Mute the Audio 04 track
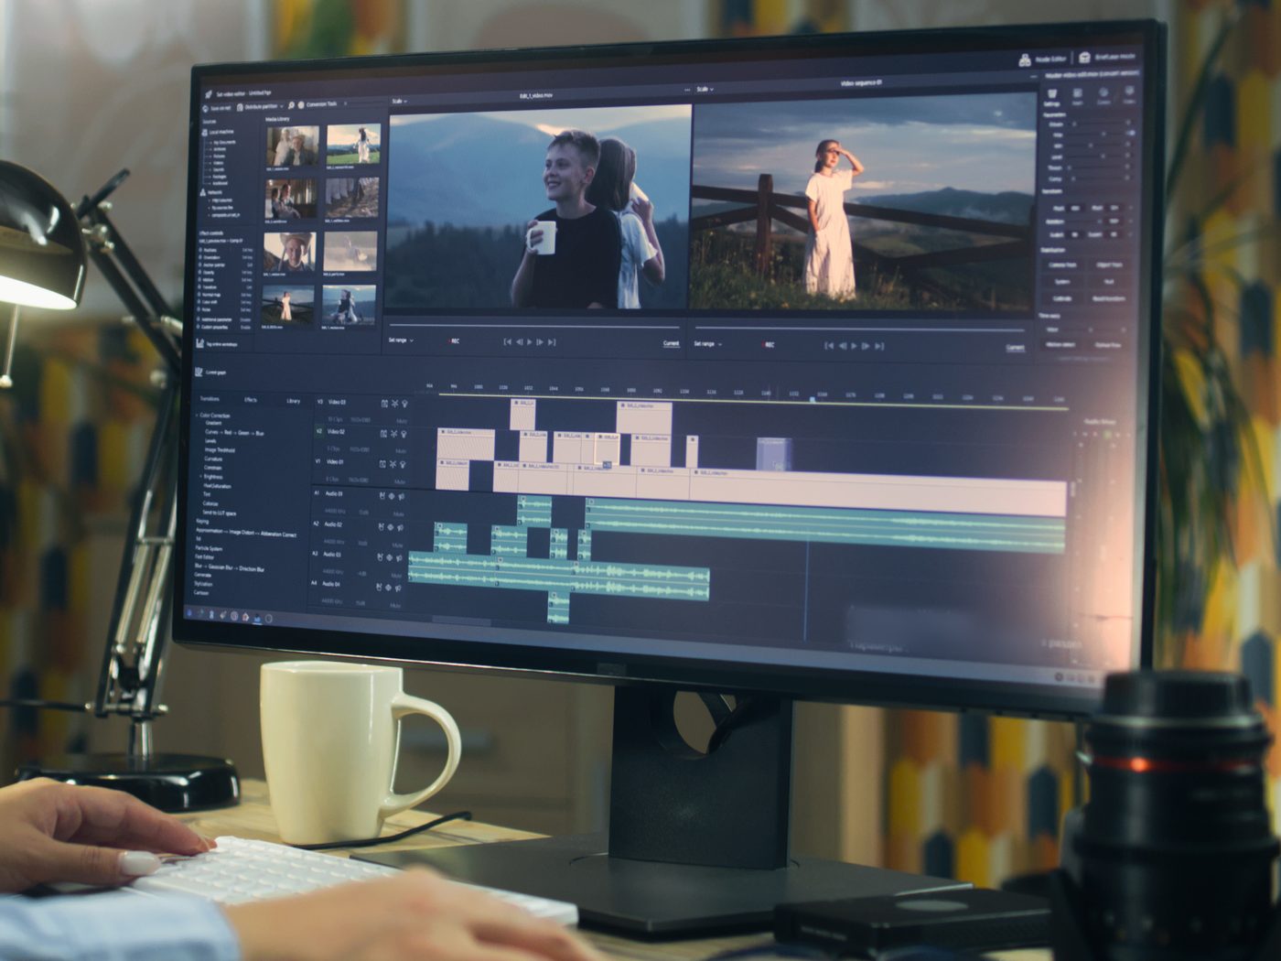This screenshot has width=1281, height=961. 394,605
